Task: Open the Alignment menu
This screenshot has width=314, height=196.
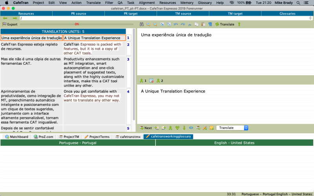Action: 147,3
